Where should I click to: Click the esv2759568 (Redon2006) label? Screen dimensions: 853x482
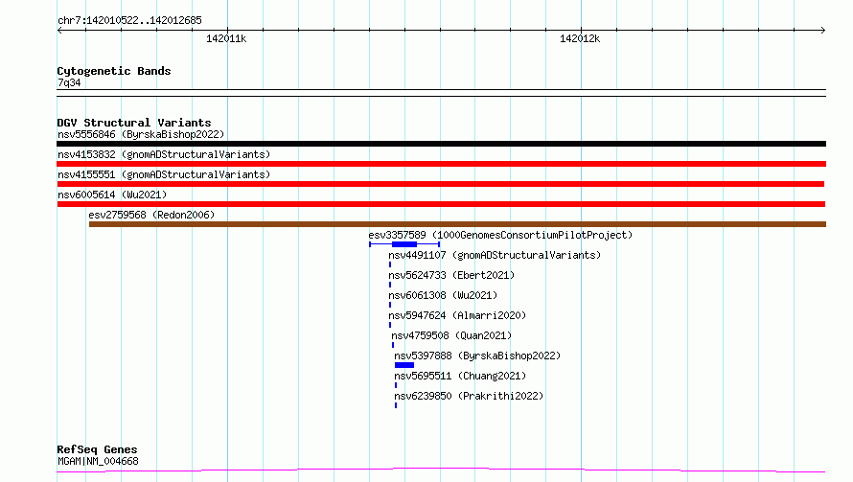151,215
